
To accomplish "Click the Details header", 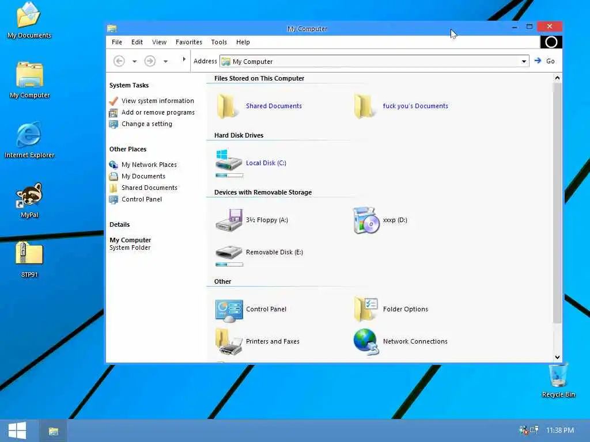I will point(120,225).
